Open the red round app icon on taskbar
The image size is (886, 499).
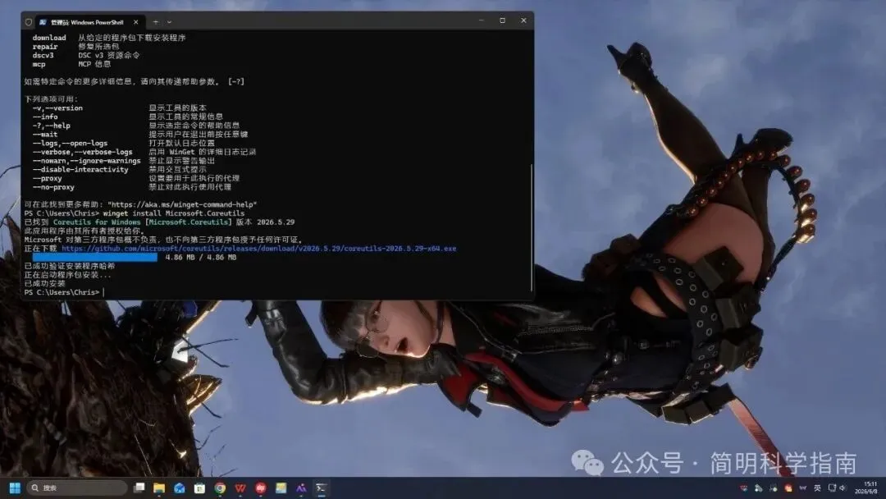[261, 488]
